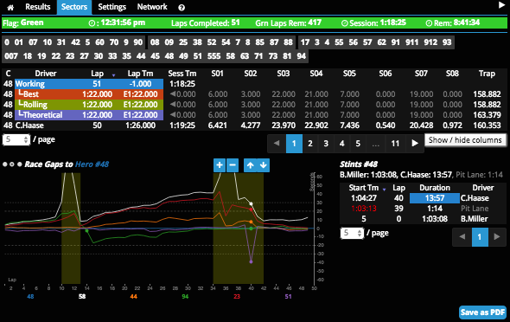The height and width of the screenshot is (322, 510).
Task: Open the home icon page
Action: [10, 7]
